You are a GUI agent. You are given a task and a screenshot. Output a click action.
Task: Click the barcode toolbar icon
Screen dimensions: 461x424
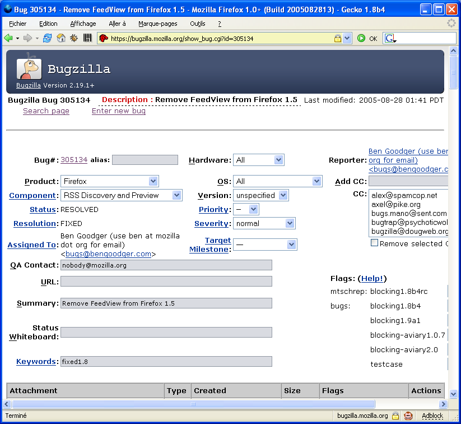[87, 38]
